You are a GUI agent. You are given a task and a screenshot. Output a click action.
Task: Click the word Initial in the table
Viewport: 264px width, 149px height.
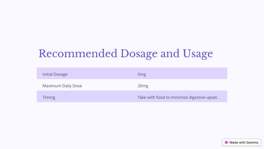(47, 74)
